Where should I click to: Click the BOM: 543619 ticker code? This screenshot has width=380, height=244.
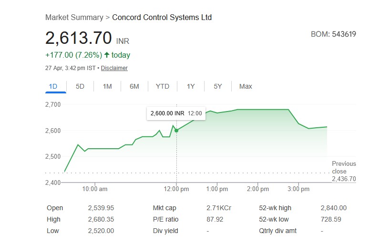(x=333, y=34)
